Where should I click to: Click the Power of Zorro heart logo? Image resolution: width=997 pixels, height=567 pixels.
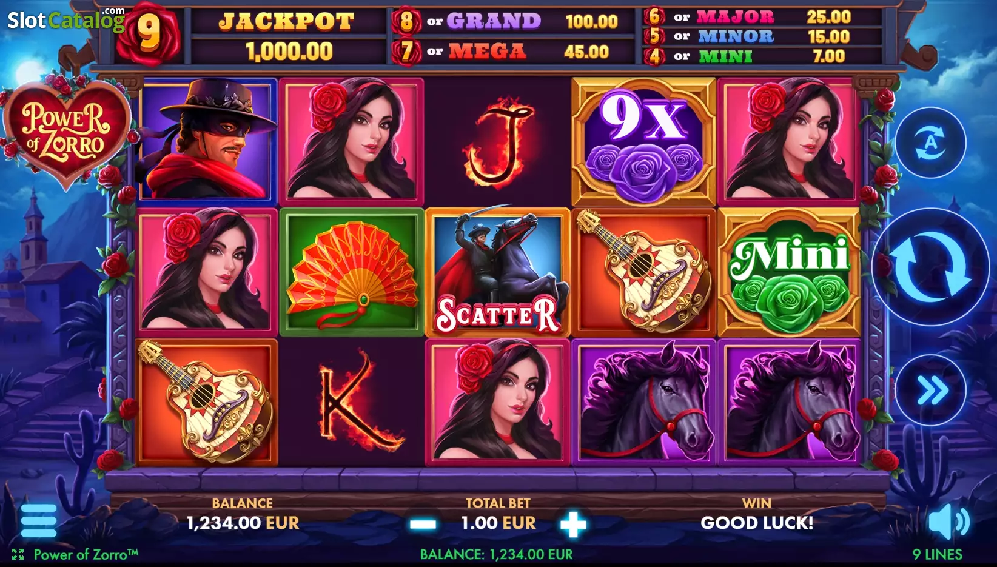pos(67,130)
